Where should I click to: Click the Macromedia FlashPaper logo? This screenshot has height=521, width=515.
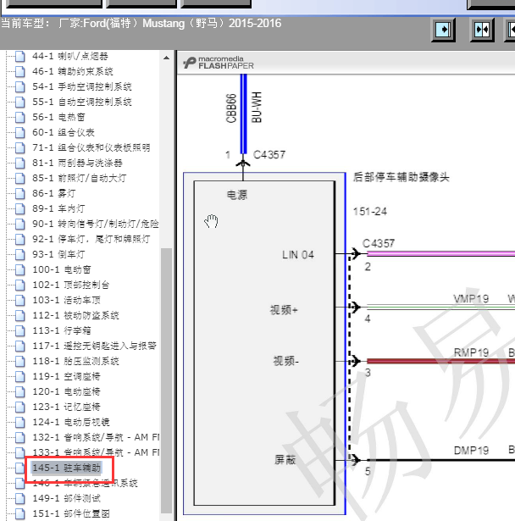coord(219,63)
